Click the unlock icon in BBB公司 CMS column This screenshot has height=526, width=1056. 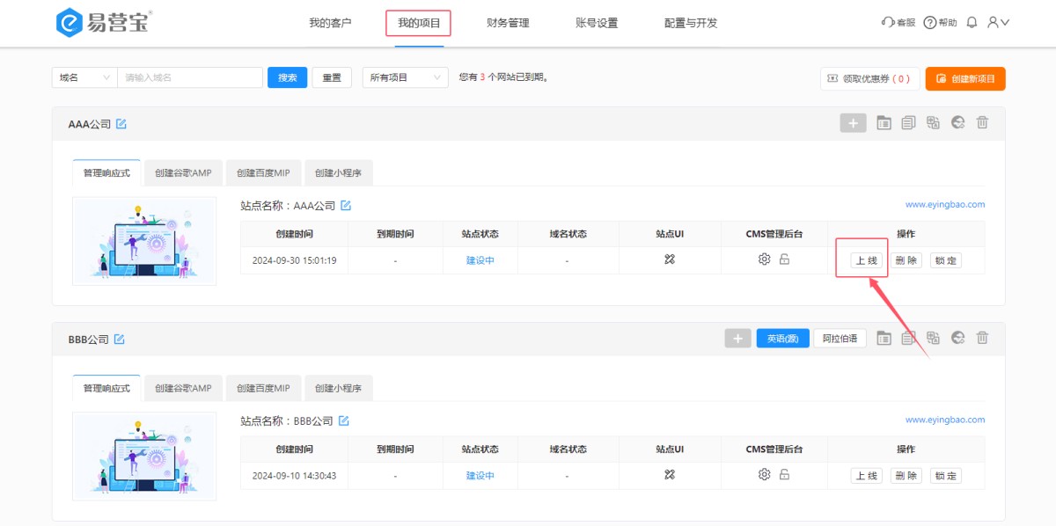[784, 475]
